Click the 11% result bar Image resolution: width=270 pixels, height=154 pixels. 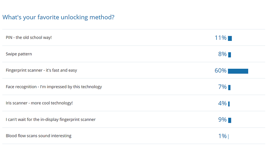pyautogui.click(x=230, y=38)
